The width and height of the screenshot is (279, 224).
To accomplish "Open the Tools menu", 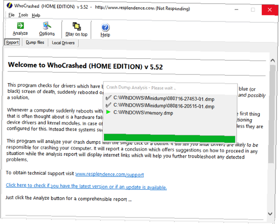I will [23, 15].
